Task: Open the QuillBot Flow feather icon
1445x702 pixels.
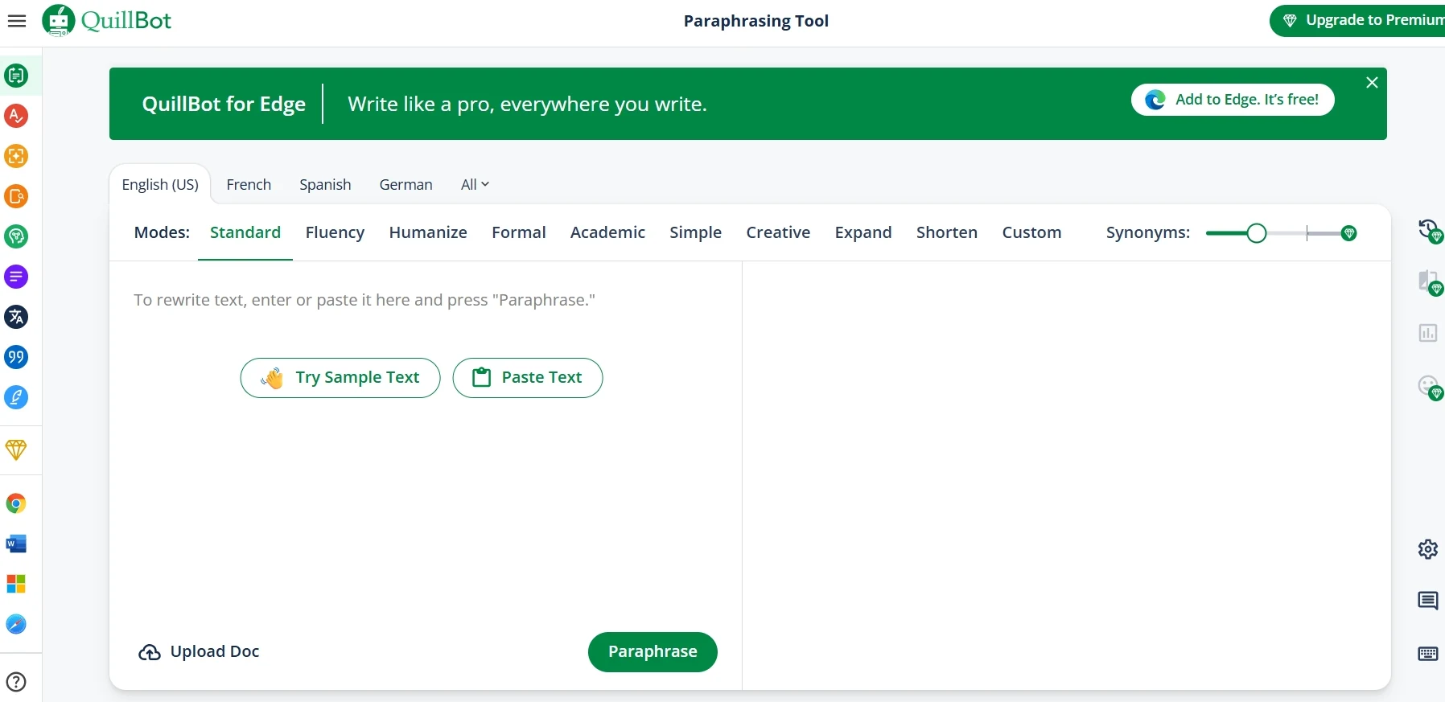Action: click(16, 397)
